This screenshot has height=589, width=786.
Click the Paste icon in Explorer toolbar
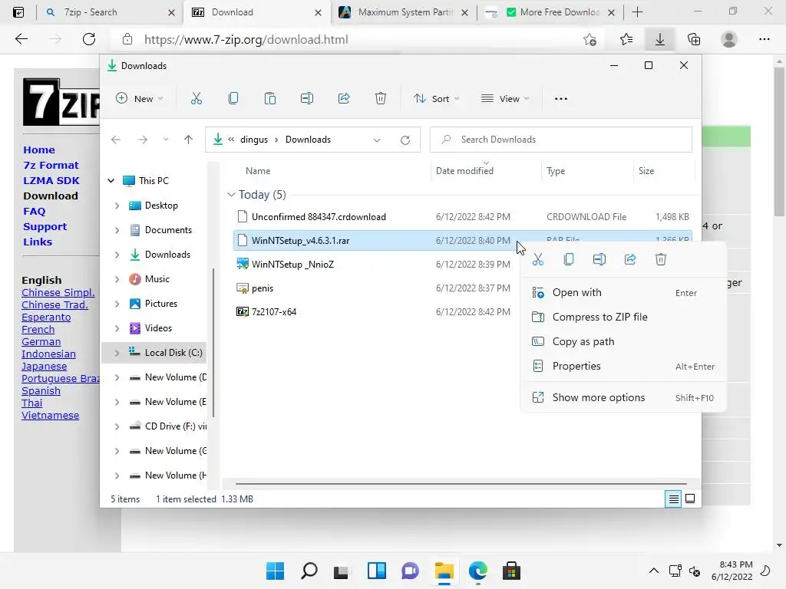tap(269, 99)
